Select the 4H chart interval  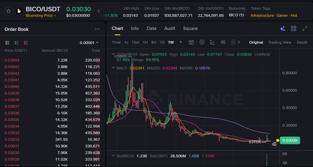click(153, 42)
